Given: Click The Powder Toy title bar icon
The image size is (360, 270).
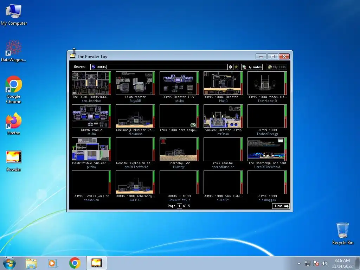Looking at the screenshot, I should pos(73,56).
